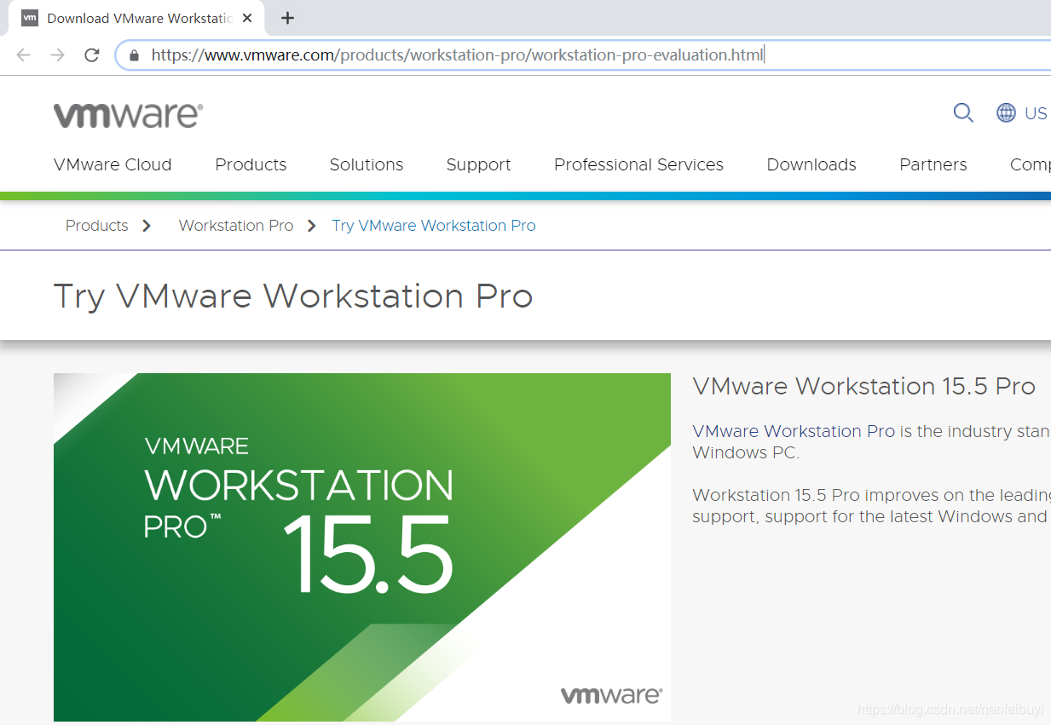Screen dimensions: 1051x725
Task: Reload the page with the refresh icon
Action: click(x=92, y=55)
